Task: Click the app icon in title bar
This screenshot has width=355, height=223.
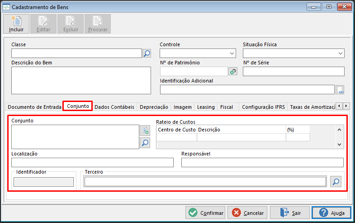Action: coord(6,7)
